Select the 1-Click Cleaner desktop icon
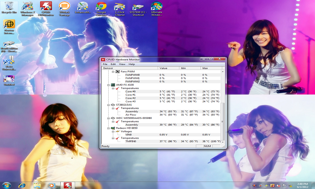This screenshot has width=315, height=189. [x=120, y=9]
